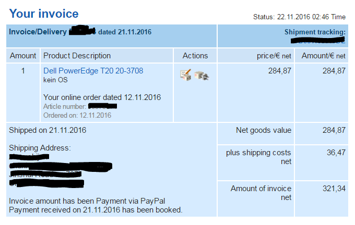Click the Shipment tracking label
This screenshot has height=225, width=355.
click(x=315, y=32)
